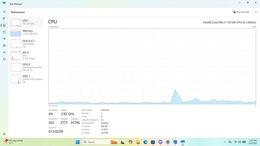The height and width of the screenshot is (146, 260).
Task: Open the Photos app from the taskbar
Action: 175,142
